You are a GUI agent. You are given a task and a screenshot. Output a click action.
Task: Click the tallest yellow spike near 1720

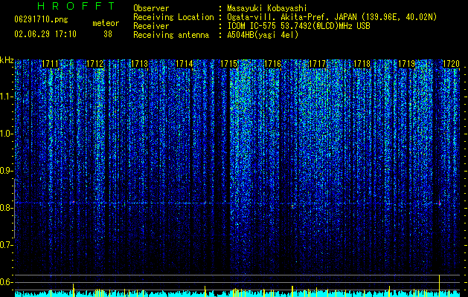(x=439, y=286)
